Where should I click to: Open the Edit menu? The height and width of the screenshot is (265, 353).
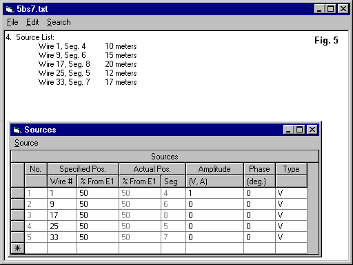pos(32,22)
